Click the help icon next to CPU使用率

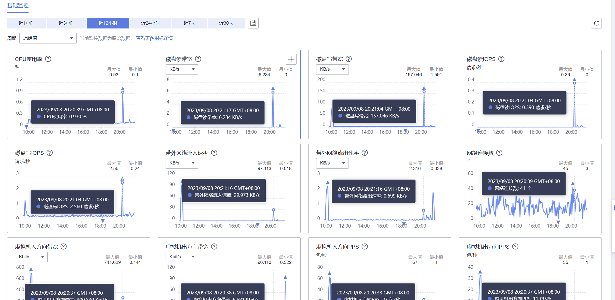point(48,59)
